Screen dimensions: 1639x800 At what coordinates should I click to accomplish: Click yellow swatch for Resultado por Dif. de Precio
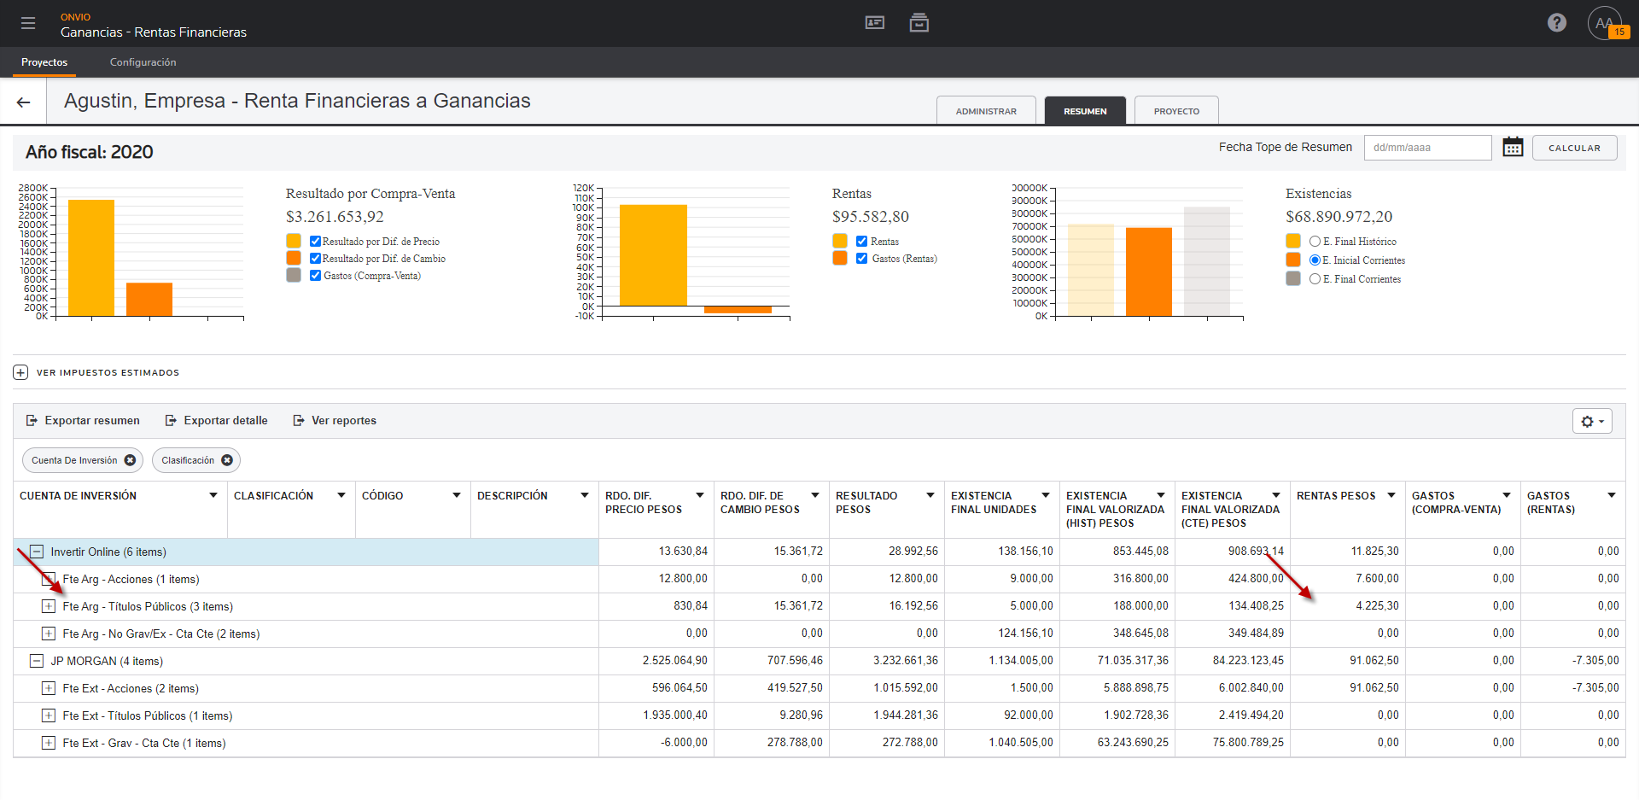(294, 241)
